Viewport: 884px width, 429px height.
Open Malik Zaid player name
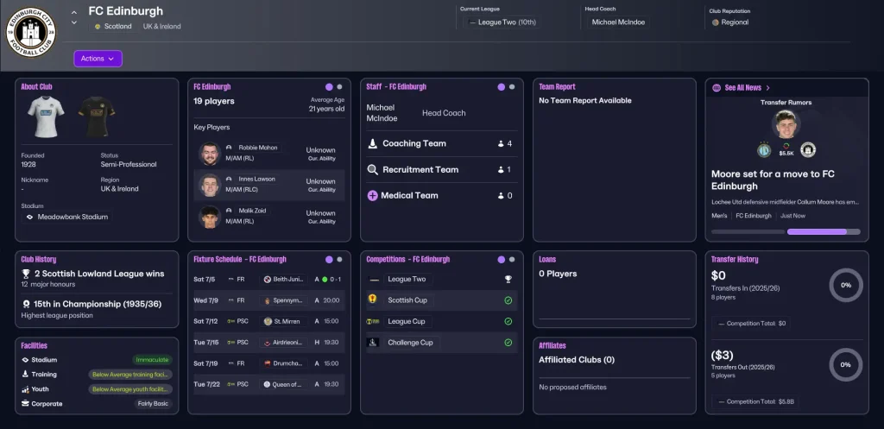(252, 211)
